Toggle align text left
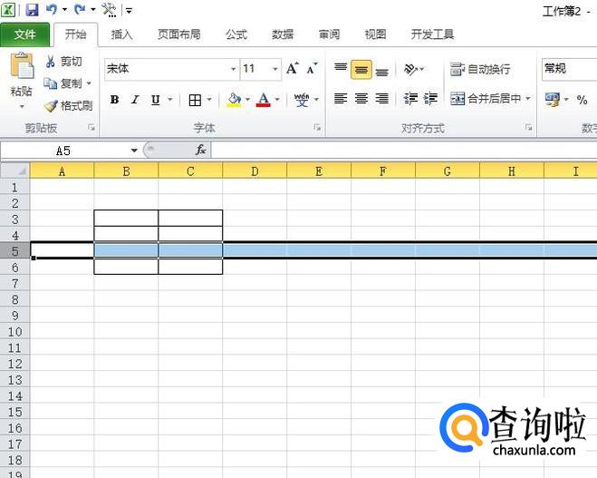This screenshot has height=478, width=597. (341, 99)
